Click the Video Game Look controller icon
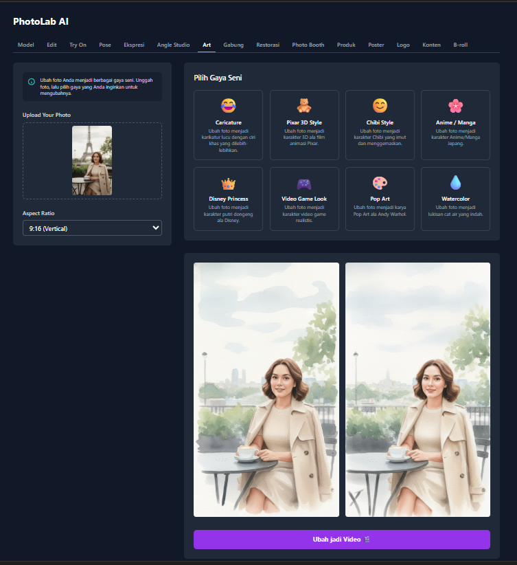Image resolution: width=517 pixels, height=565 pixels. point(303,184)
